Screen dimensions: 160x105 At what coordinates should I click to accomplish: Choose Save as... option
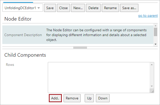coord(129,8)
